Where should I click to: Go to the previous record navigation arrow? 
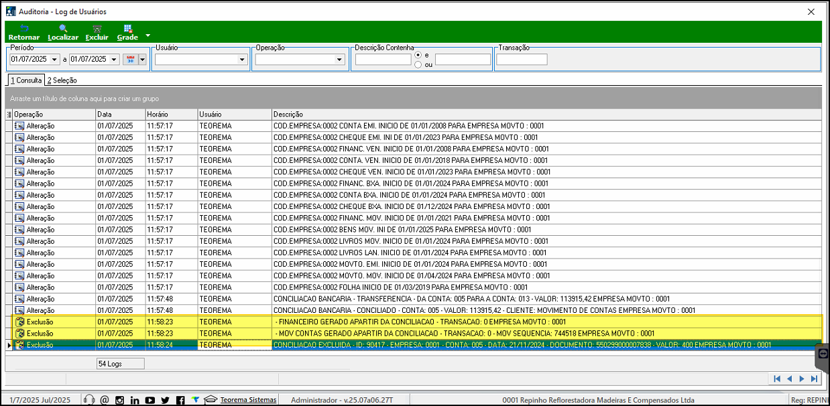(x=790, y=379)
